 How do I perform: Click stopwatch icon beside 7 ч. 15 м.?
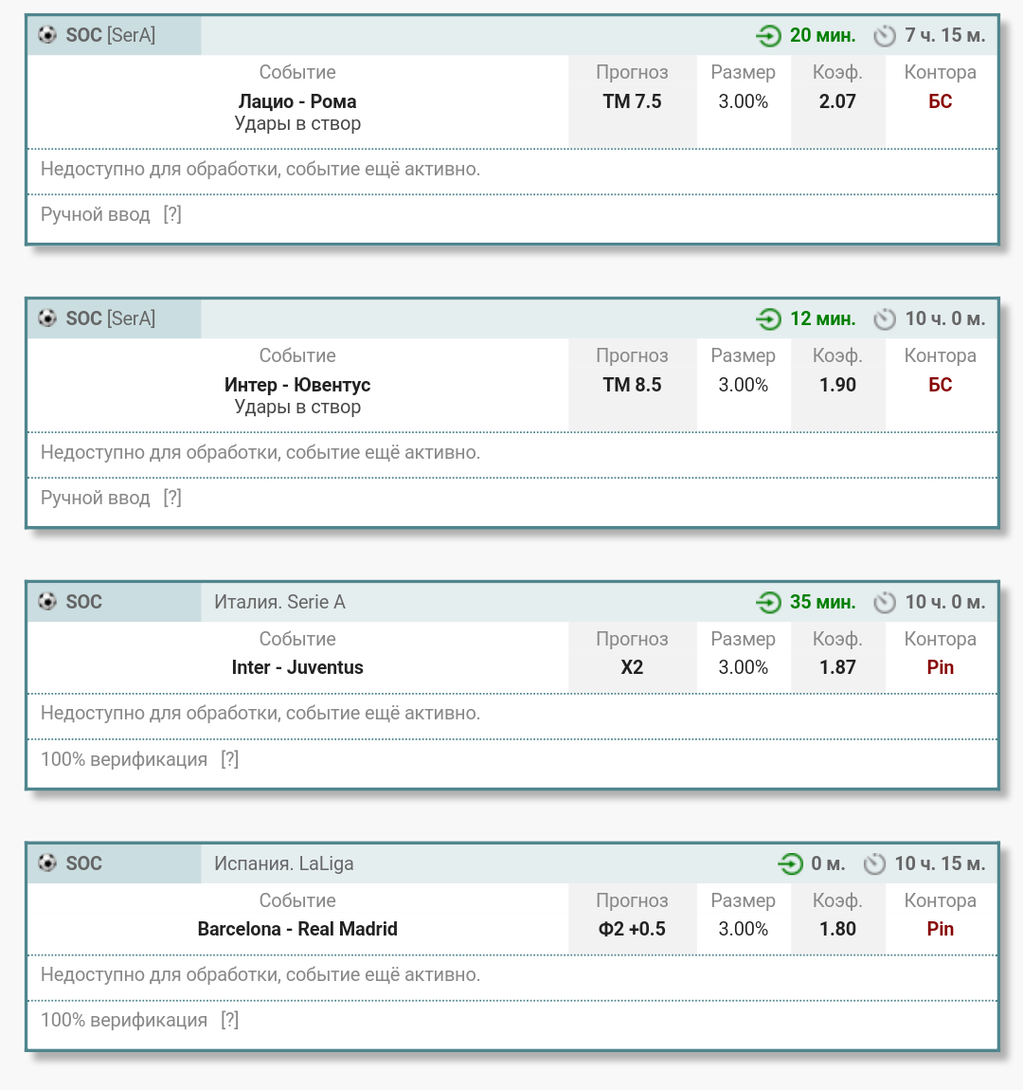(885, 36)
